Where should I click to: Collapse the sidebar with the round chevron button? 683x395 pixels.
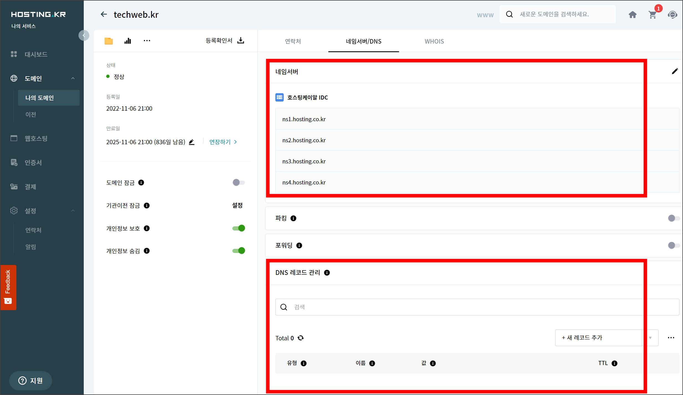click(x=84, y=36)
